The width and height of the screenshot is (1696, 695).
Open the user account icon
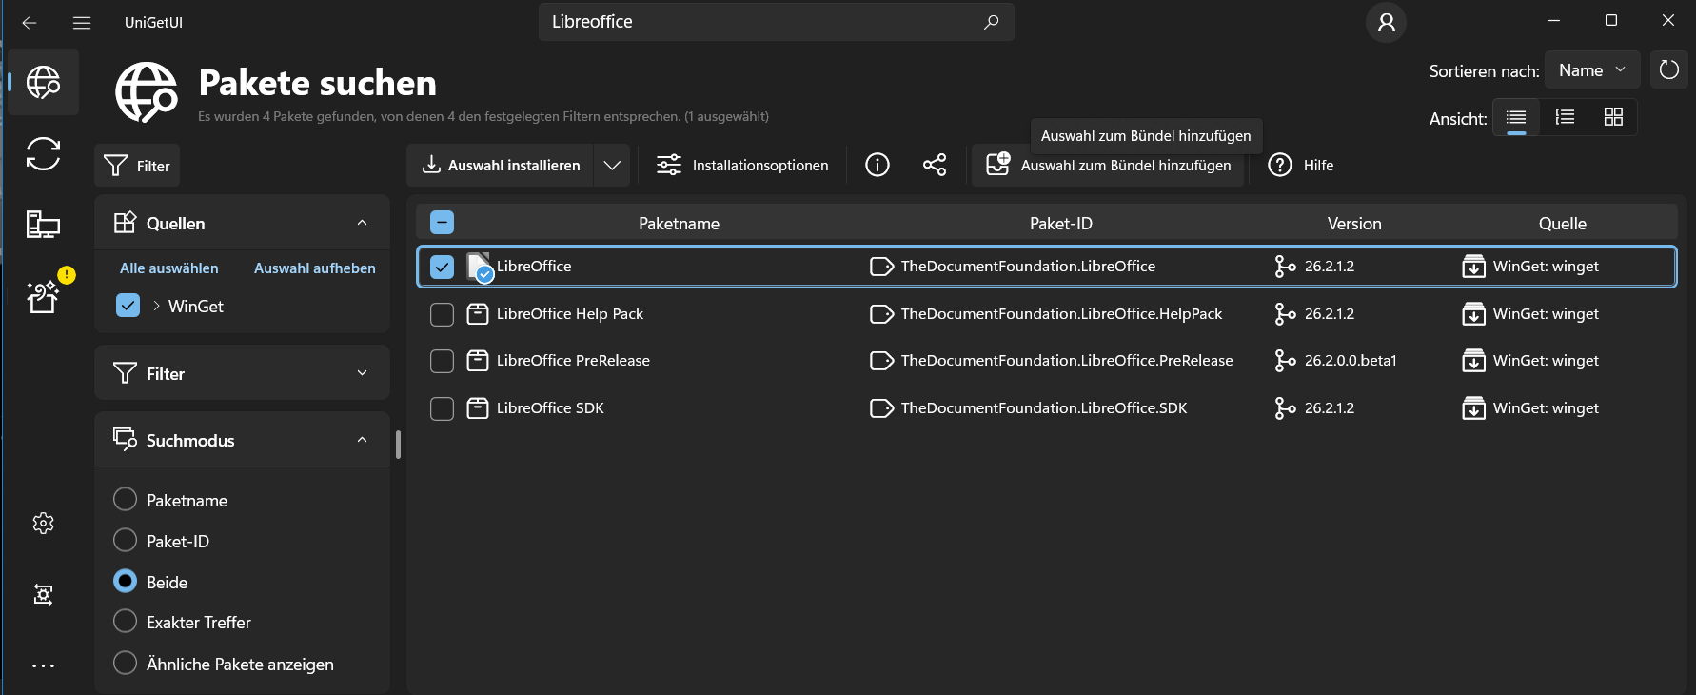click(x=1386, y=22)
